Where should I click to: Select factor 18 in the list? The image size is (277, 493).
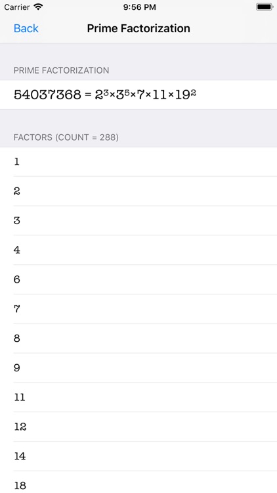(x=138, y=482)
